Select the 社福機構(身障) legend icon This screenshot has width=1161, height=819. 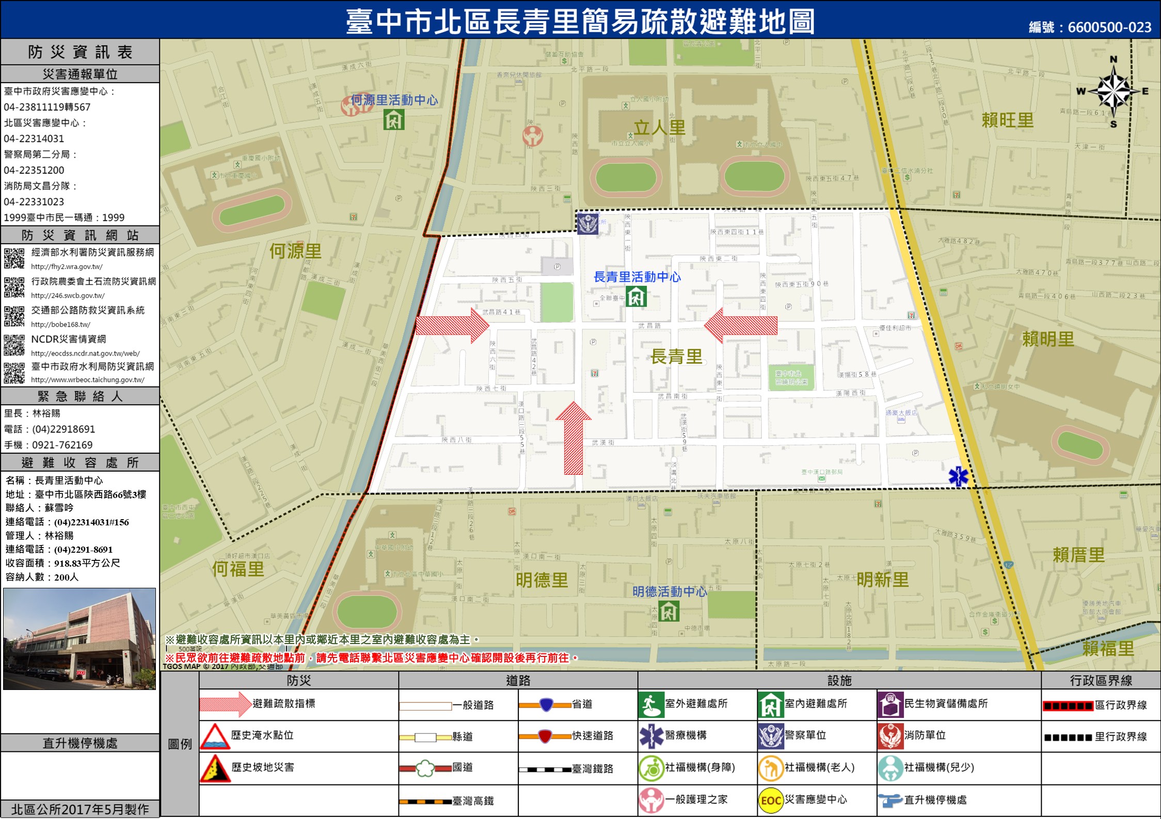coord(651,768)
